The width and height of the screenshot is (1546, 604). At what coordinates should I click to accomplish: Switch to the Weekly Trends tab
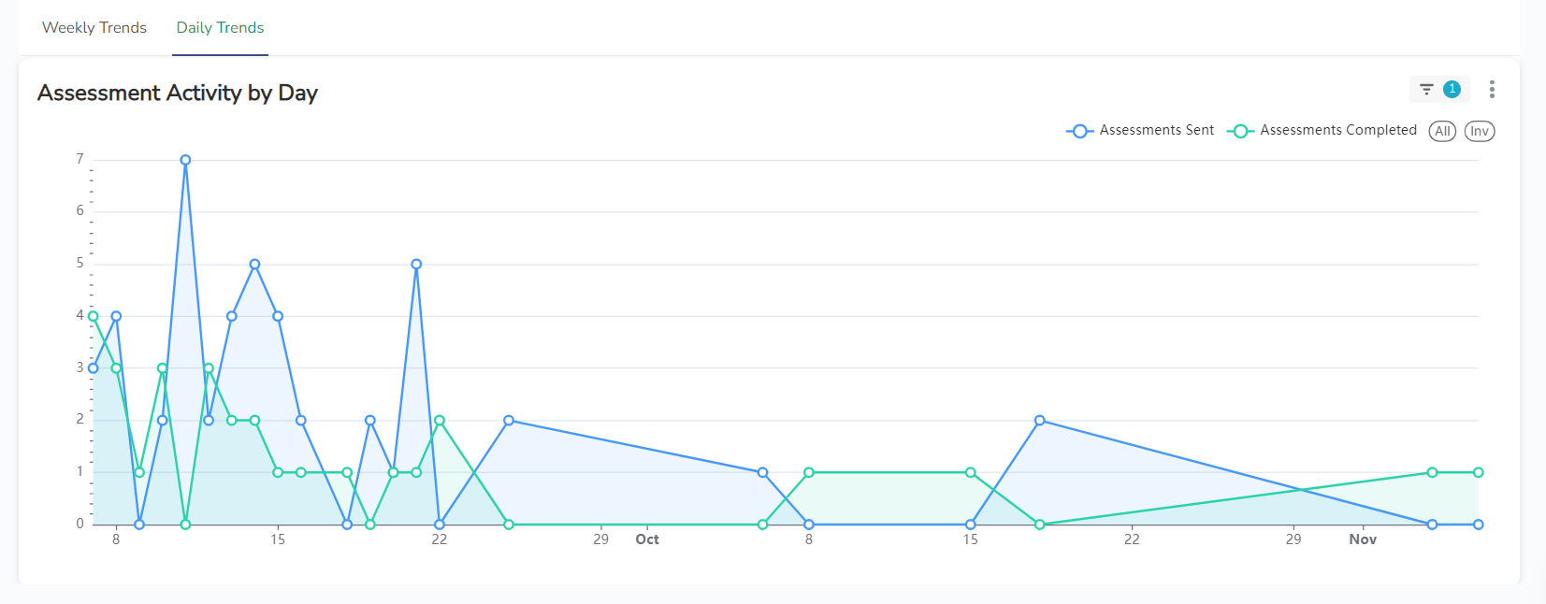click(x=94, y=28)
